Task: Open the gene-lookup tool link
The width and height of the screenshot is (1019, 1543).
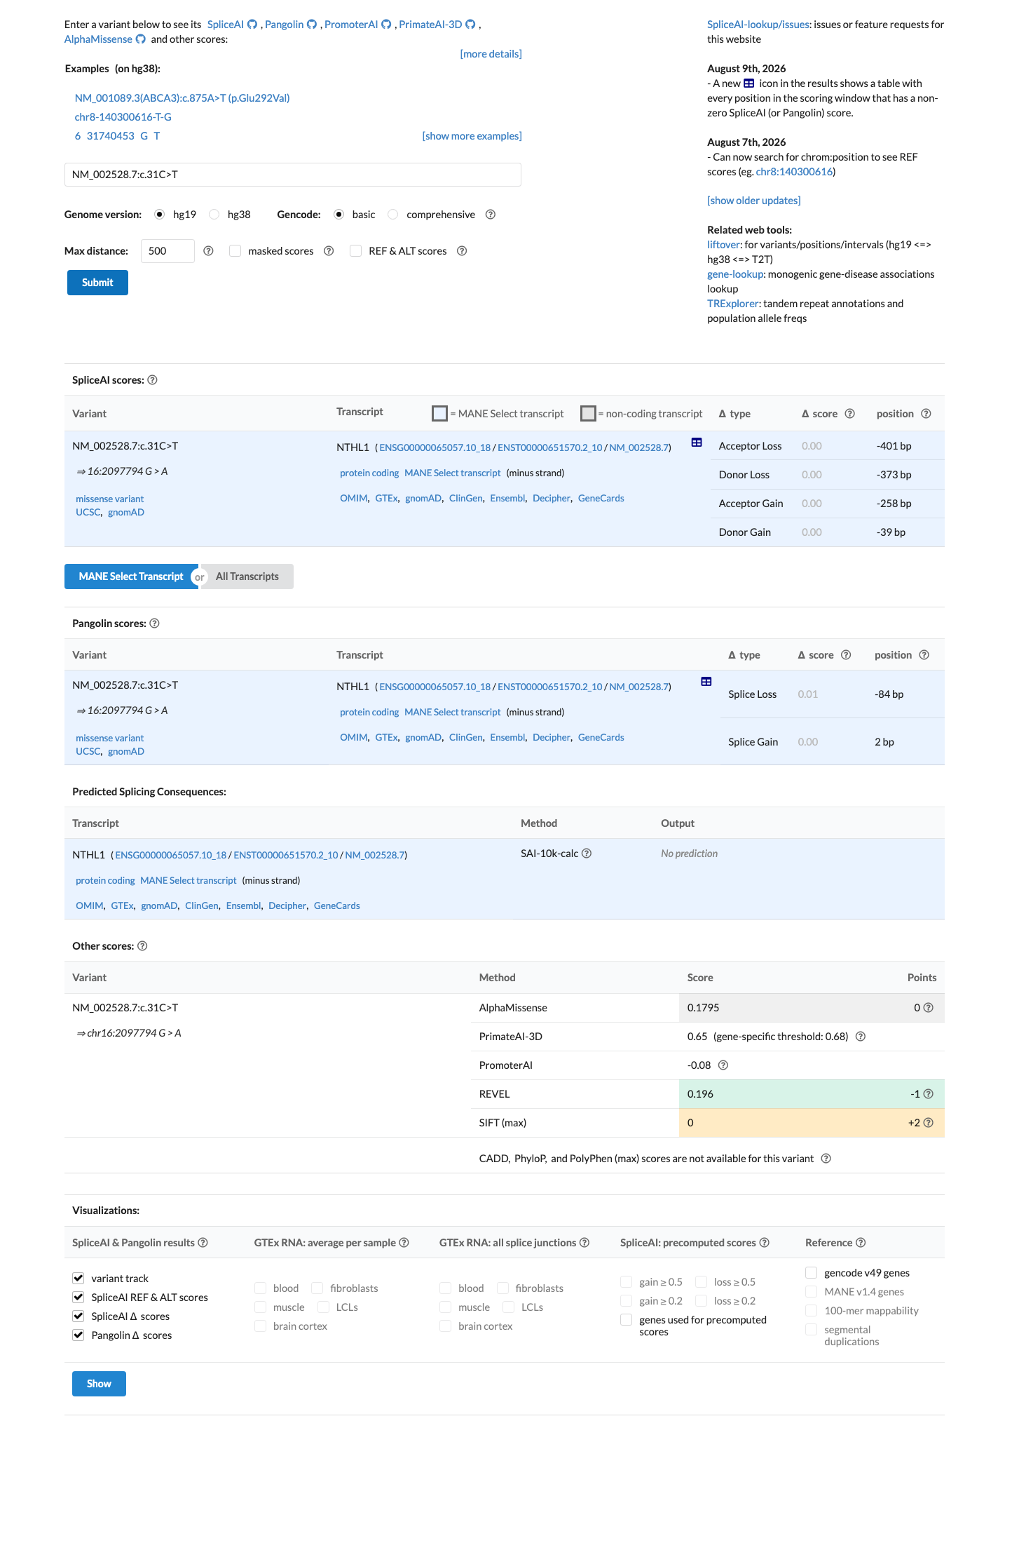Action: (x=735, y=274)
